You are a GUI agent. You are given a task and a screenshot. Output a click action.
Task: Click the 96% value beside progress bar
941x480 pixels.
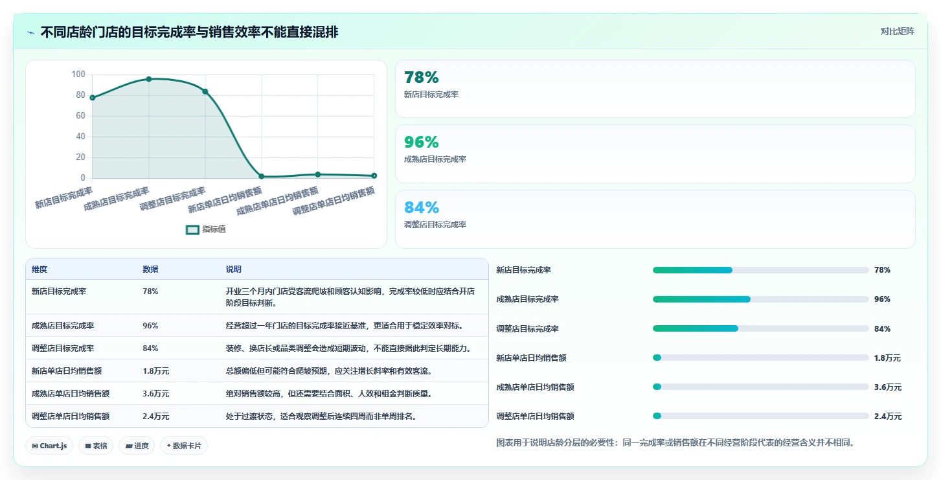882,299
